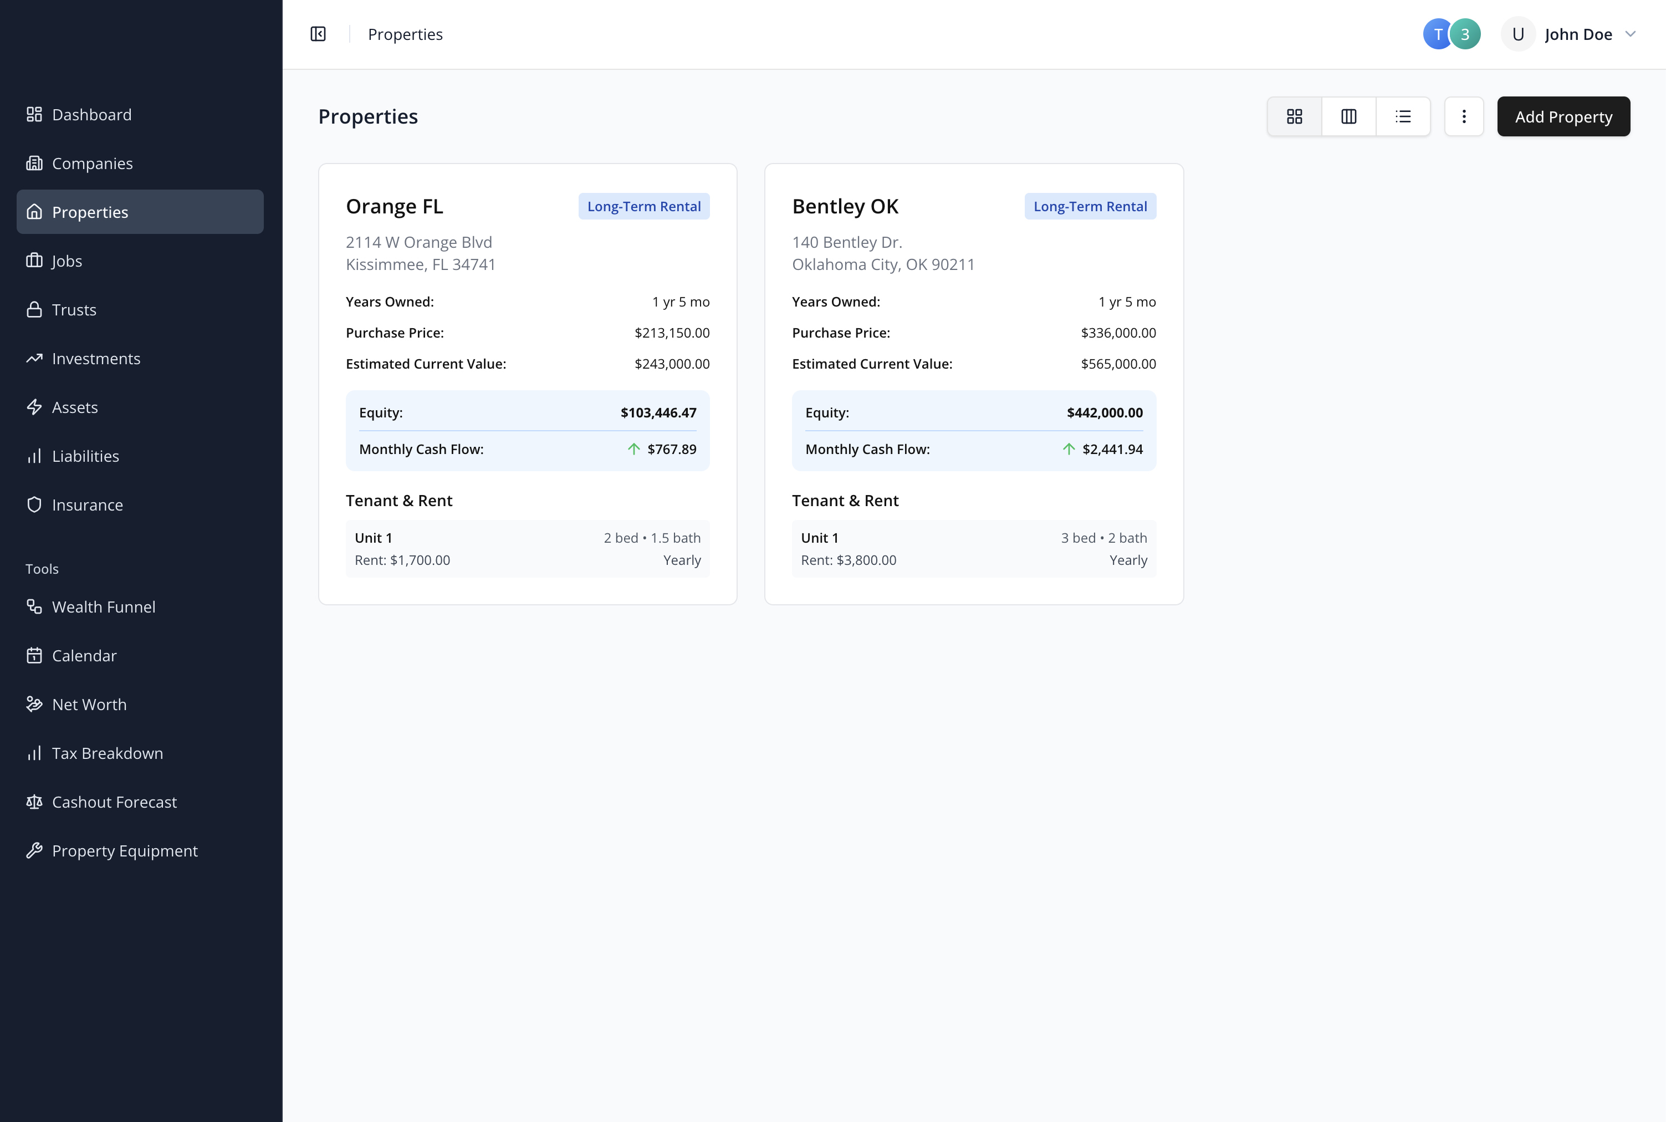Open Liabilities page
The image size is (1666, 1122).
pos(140,456)
